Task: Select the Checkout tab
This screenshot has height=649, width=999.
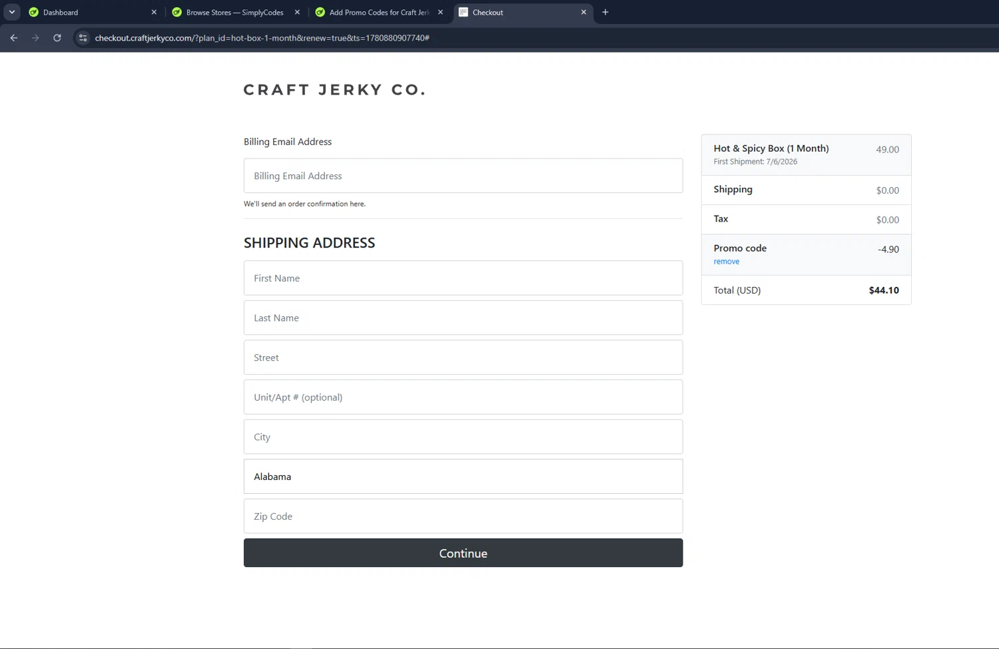Action: pyautogui.click(x=523, y=12)
